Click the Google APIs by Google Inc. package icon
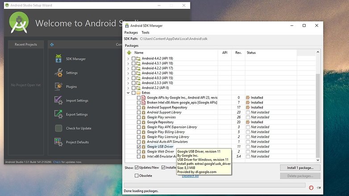Image resolution: width=349 pixels, height=196 pixels. coord(144,98)
